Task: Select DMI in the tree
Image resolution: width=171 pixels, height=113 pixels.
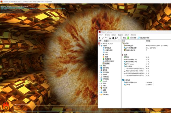Action: click(x=106, y=52)
